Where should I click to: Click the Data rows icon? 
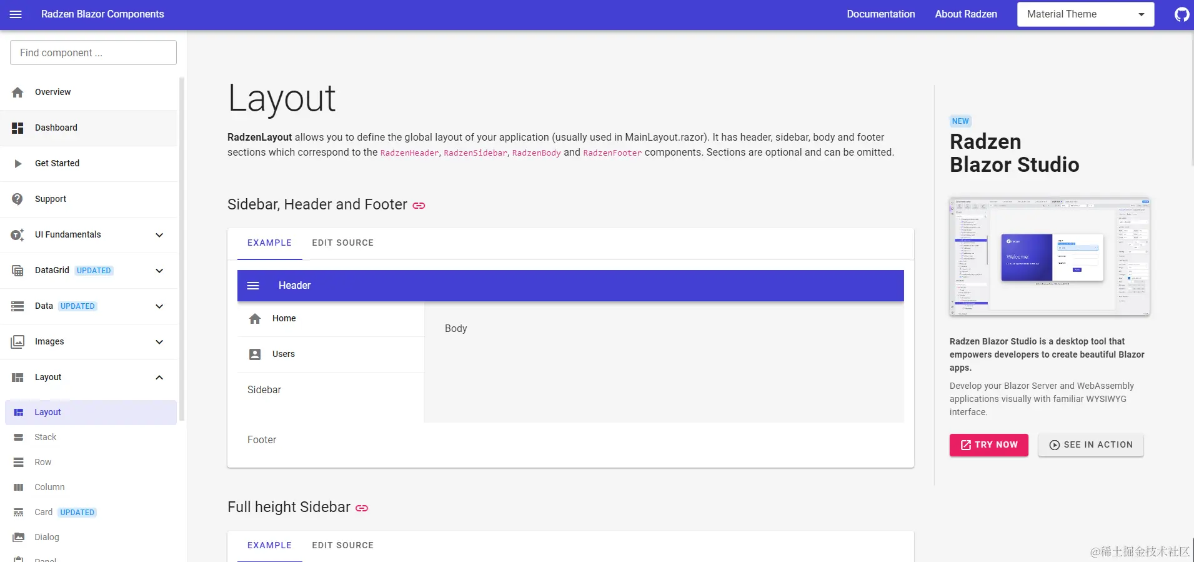[17, 306]
